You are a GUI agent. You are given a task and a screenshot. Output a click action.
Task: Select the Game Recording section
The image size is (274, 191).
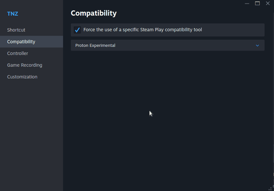click(24, 65)
